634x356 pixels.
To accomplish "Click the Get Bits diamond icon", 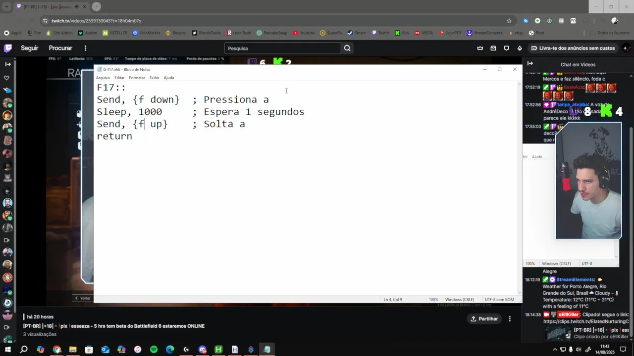I will tap(520, 48).
